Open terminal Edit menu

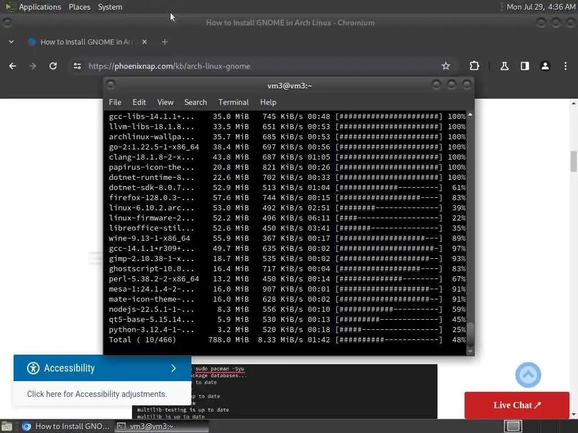139,103
